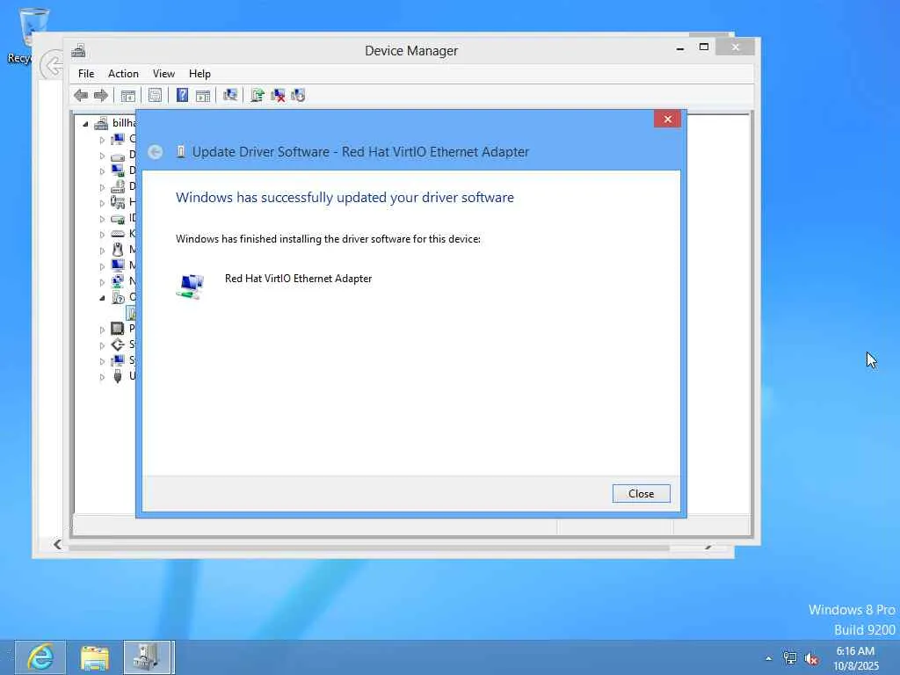
Task: Collapse the Other devices category
Action: tap(102, 297)
